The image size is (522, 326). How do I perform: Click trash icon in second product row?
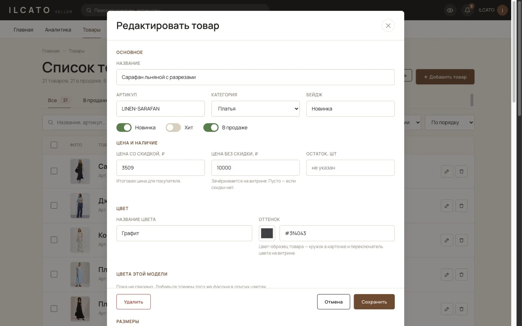pos(461,206)
